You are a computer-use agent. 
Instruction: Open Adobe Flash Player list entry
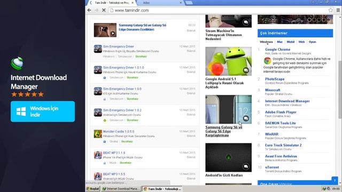coord(281,112)
